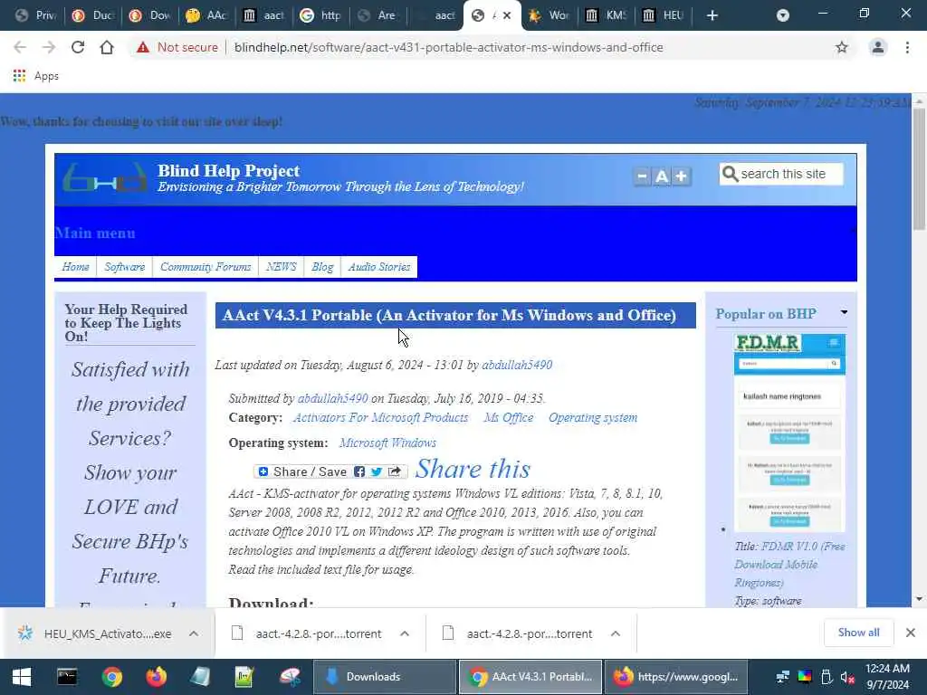This screenshot has height=695, width=927.
Task: Open the Audio Stories menu item
Action: tap(379, 267)
